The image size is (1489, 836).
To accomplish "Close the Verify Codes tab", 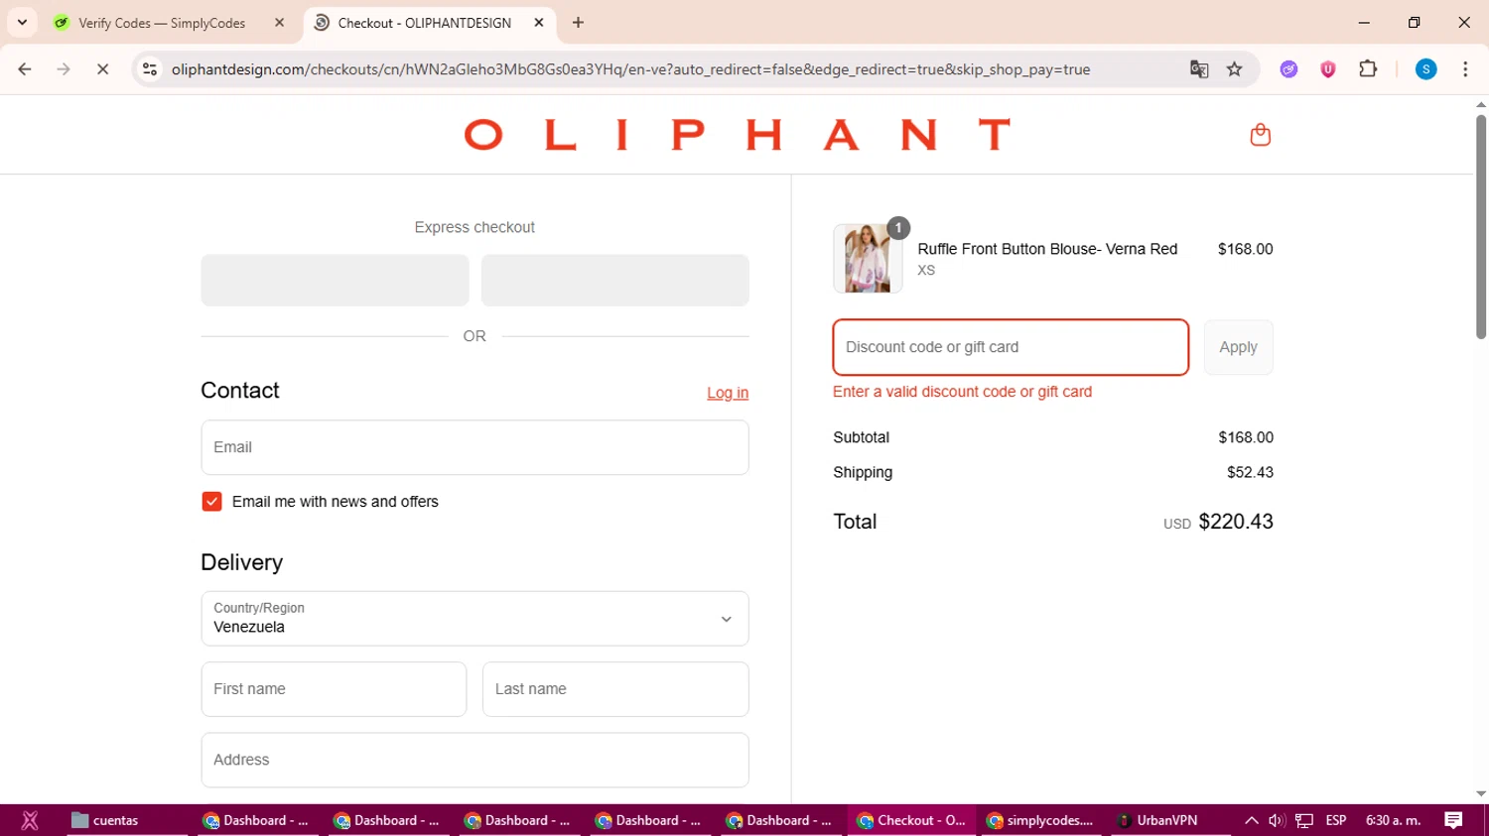I will 279,23.
